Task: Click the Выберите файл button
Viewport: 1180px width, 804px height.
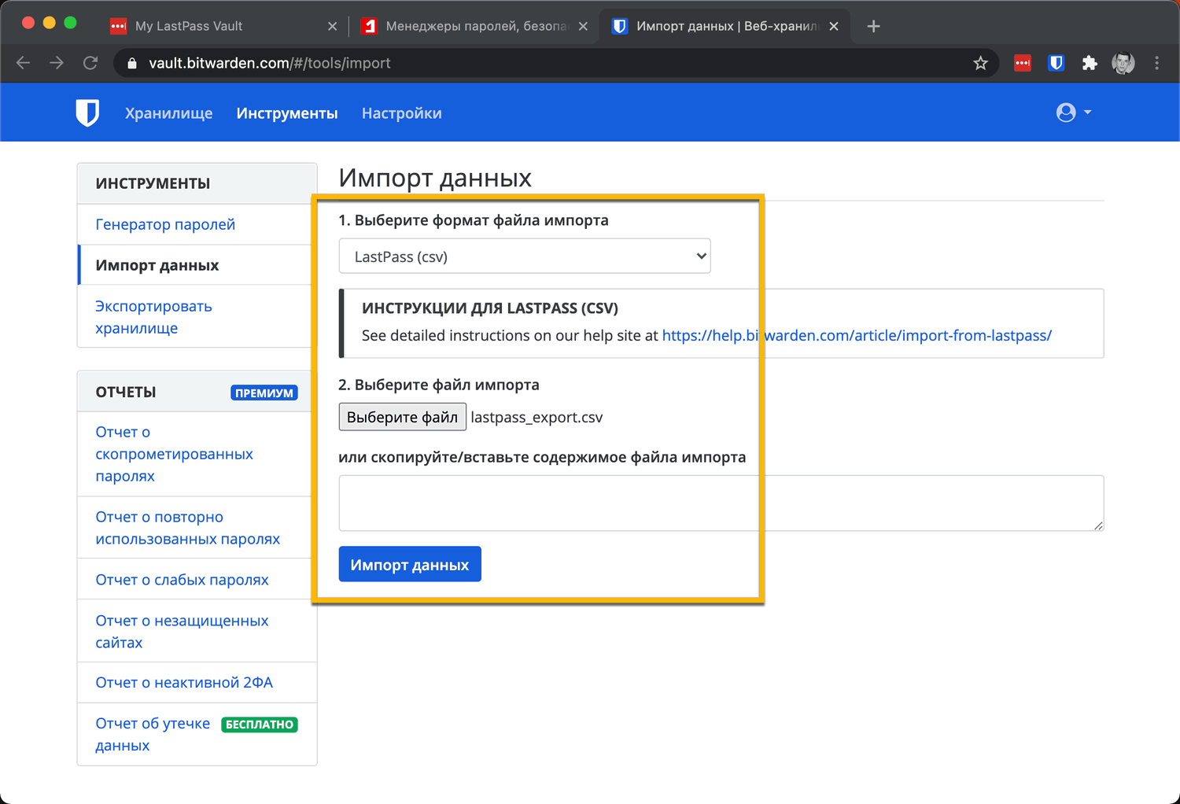Action: coord(402,417)
